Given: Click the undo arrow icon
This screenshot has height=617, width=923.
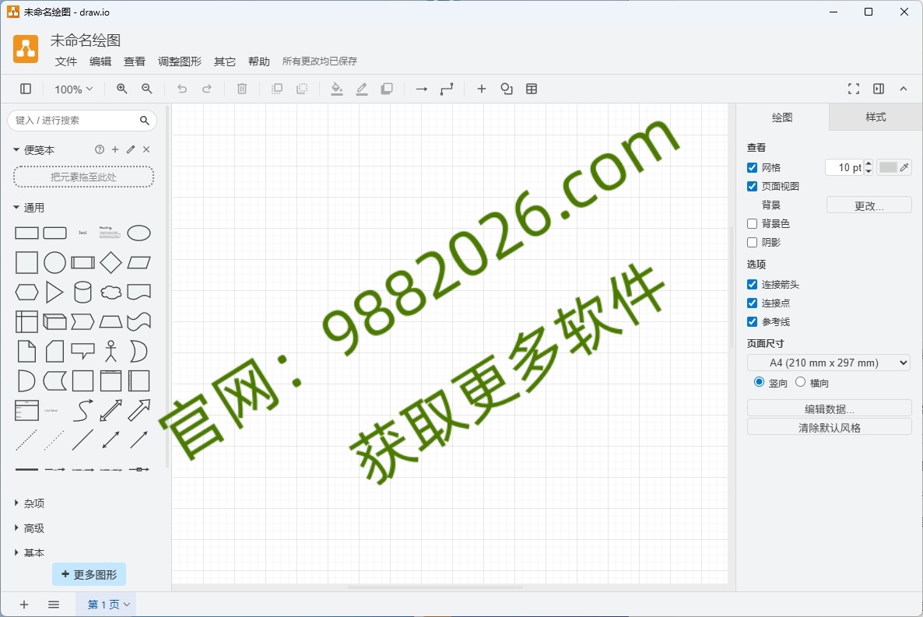Looking at the screenshot, I should (182, 89).
